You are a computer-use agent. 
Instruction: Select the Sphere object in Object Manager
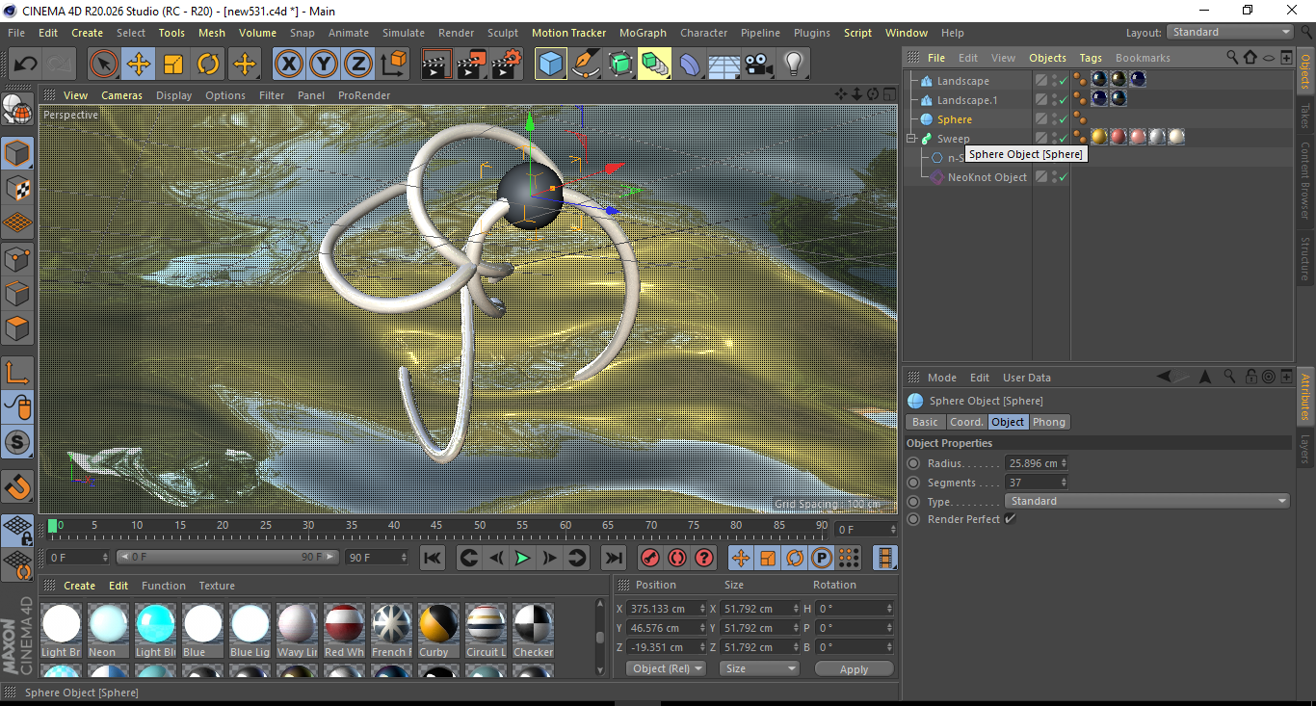[954, 119]
